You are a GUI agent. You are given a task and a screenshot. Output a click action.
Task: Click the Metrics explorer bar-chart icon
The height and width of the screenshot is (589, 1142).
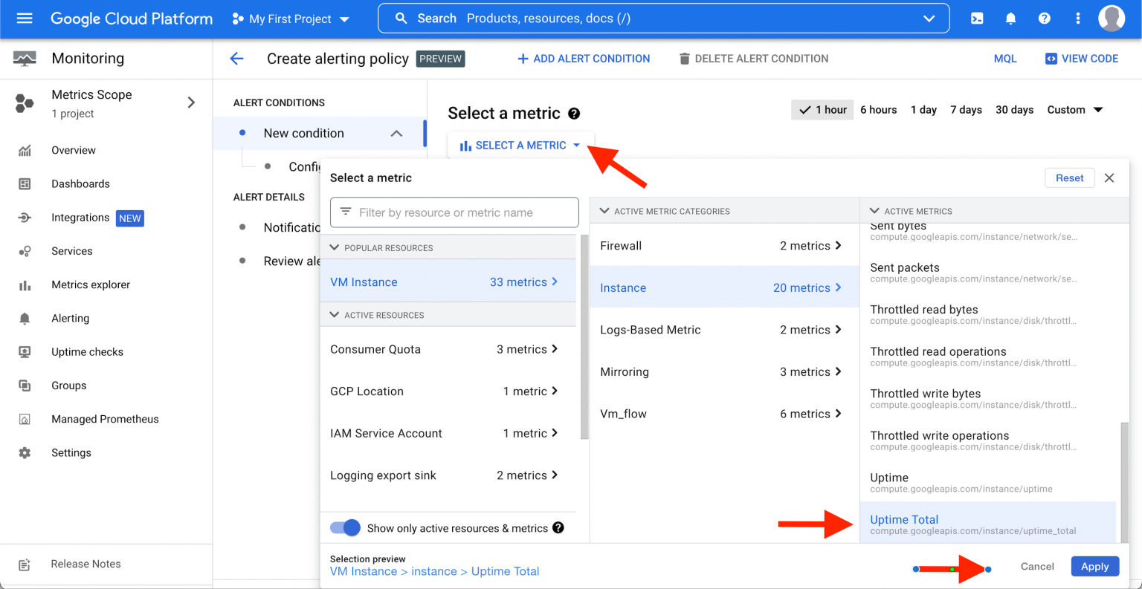[25, 284]
